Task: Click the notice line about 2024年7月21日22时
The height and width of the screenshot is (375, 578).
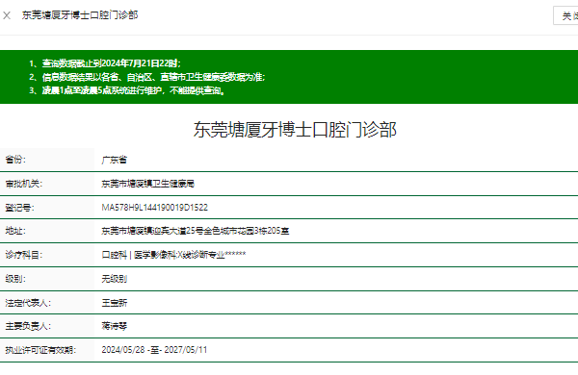Action: tap(105, 63)
